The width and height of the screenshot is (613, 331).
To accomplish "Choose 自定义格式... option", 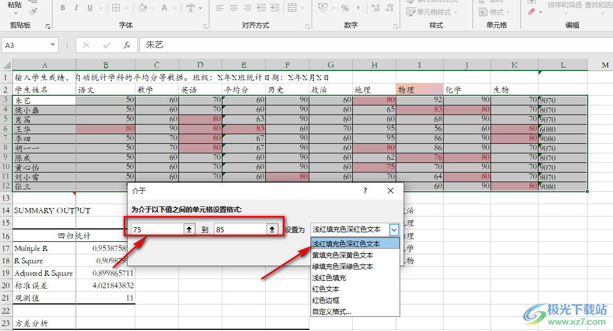I will (x=355, y=312).
